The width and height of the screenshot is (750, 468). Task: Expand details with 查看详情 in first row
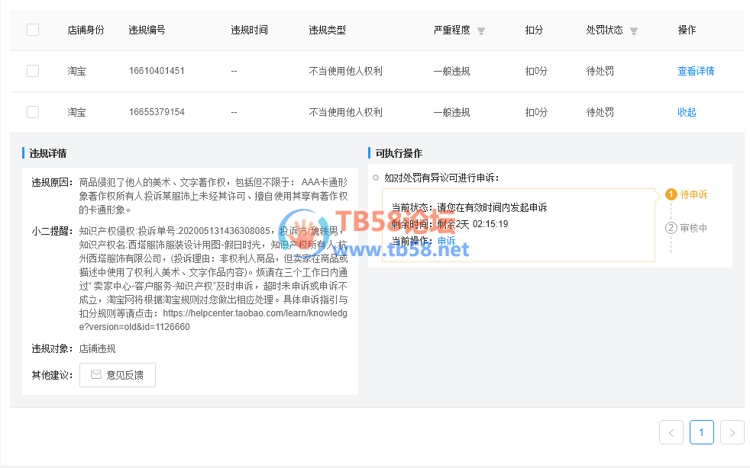tap(696, 71)
